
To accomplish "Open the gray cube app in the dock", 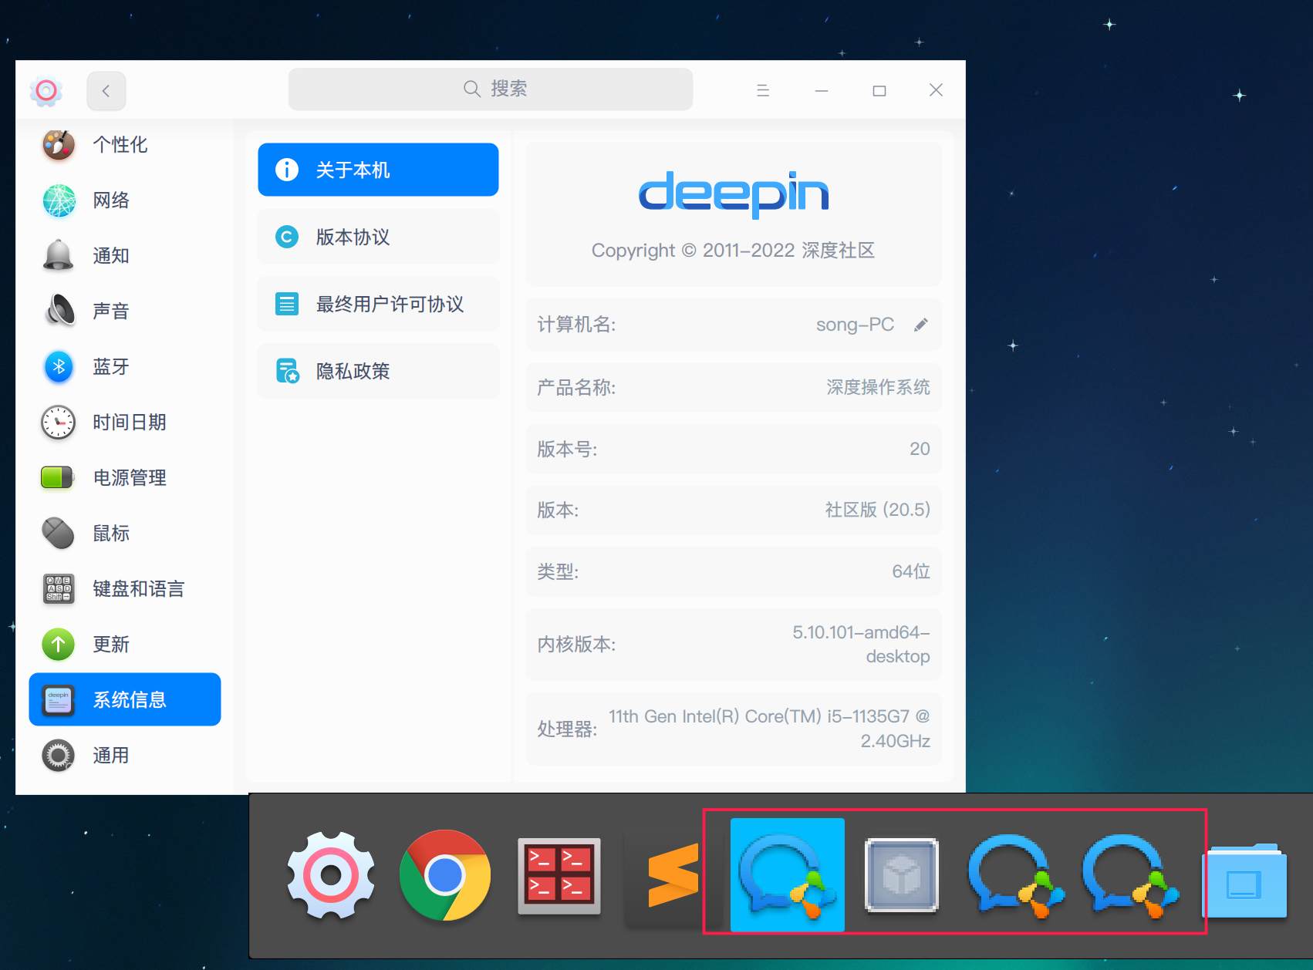I will pos(902,875).
